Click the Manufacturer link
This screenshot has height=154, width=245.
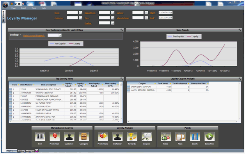pyautogui.click(x=123, y=18)
